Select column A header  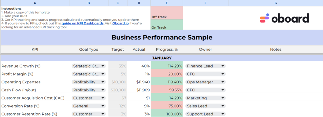coord(35,3)
